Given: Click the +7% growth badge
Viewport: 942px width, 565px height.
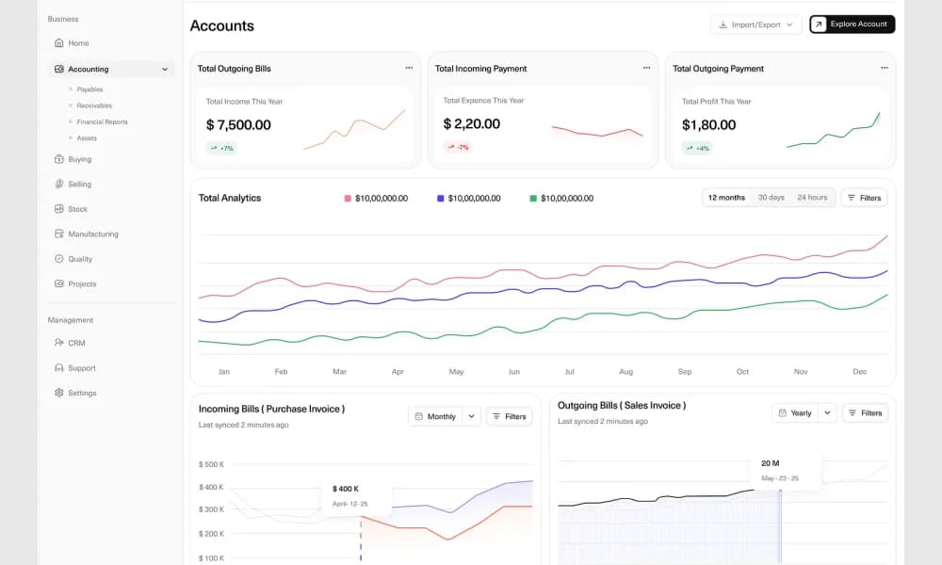Looking at the screenshot, I should pos(221,148).
